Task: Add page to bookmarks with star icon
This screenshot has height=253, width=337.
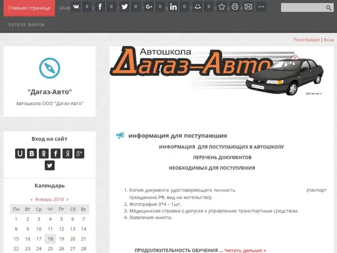Action: tap(222, 7)
